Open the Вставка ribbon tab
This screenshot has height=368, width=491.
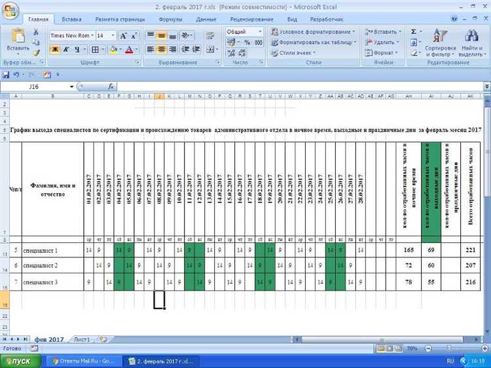coord(72,20)
